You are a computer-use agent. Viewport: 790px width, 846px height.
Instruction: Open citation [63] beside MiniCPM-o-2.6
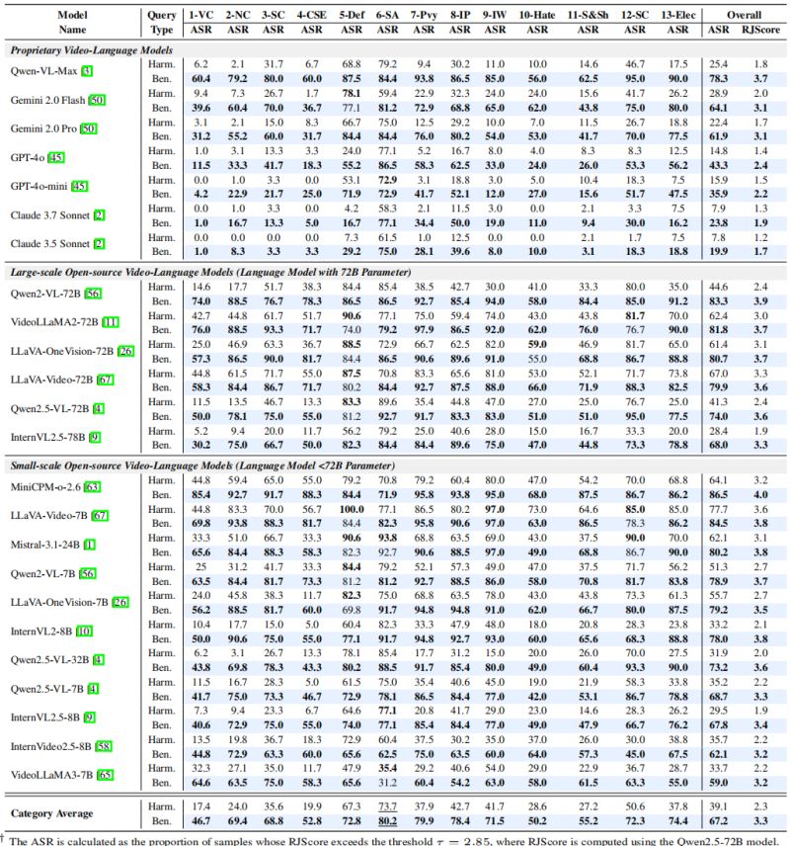click(x=92, y=486)
